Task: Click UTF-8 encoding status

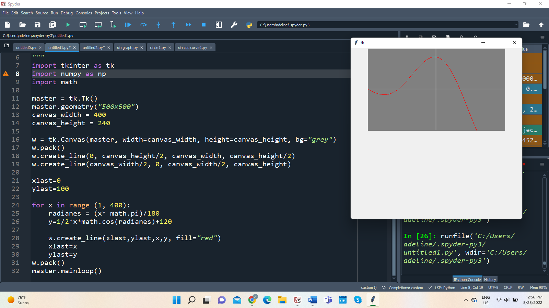Action: click(x=493, y=287)
